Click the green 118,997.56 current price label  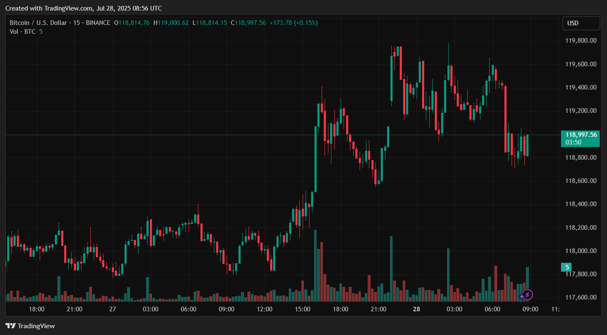coord(581,135)
